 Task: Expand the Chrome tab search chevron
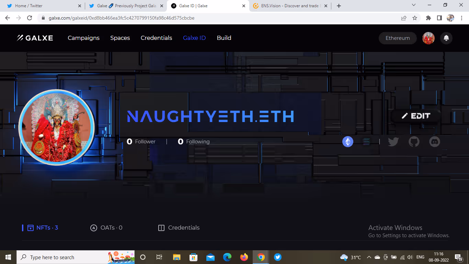tap(414, 5)
